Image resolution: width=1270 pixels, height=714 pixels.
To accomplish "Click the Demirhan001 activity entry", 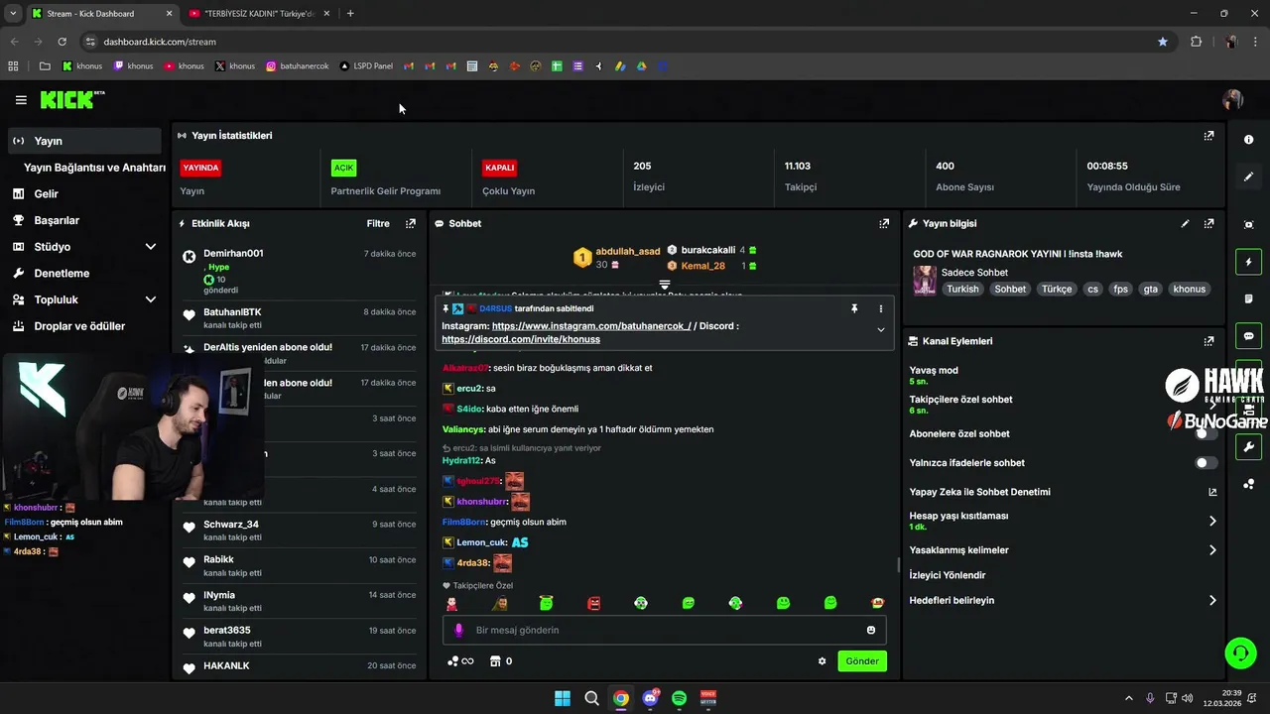I will click(300, 272).
